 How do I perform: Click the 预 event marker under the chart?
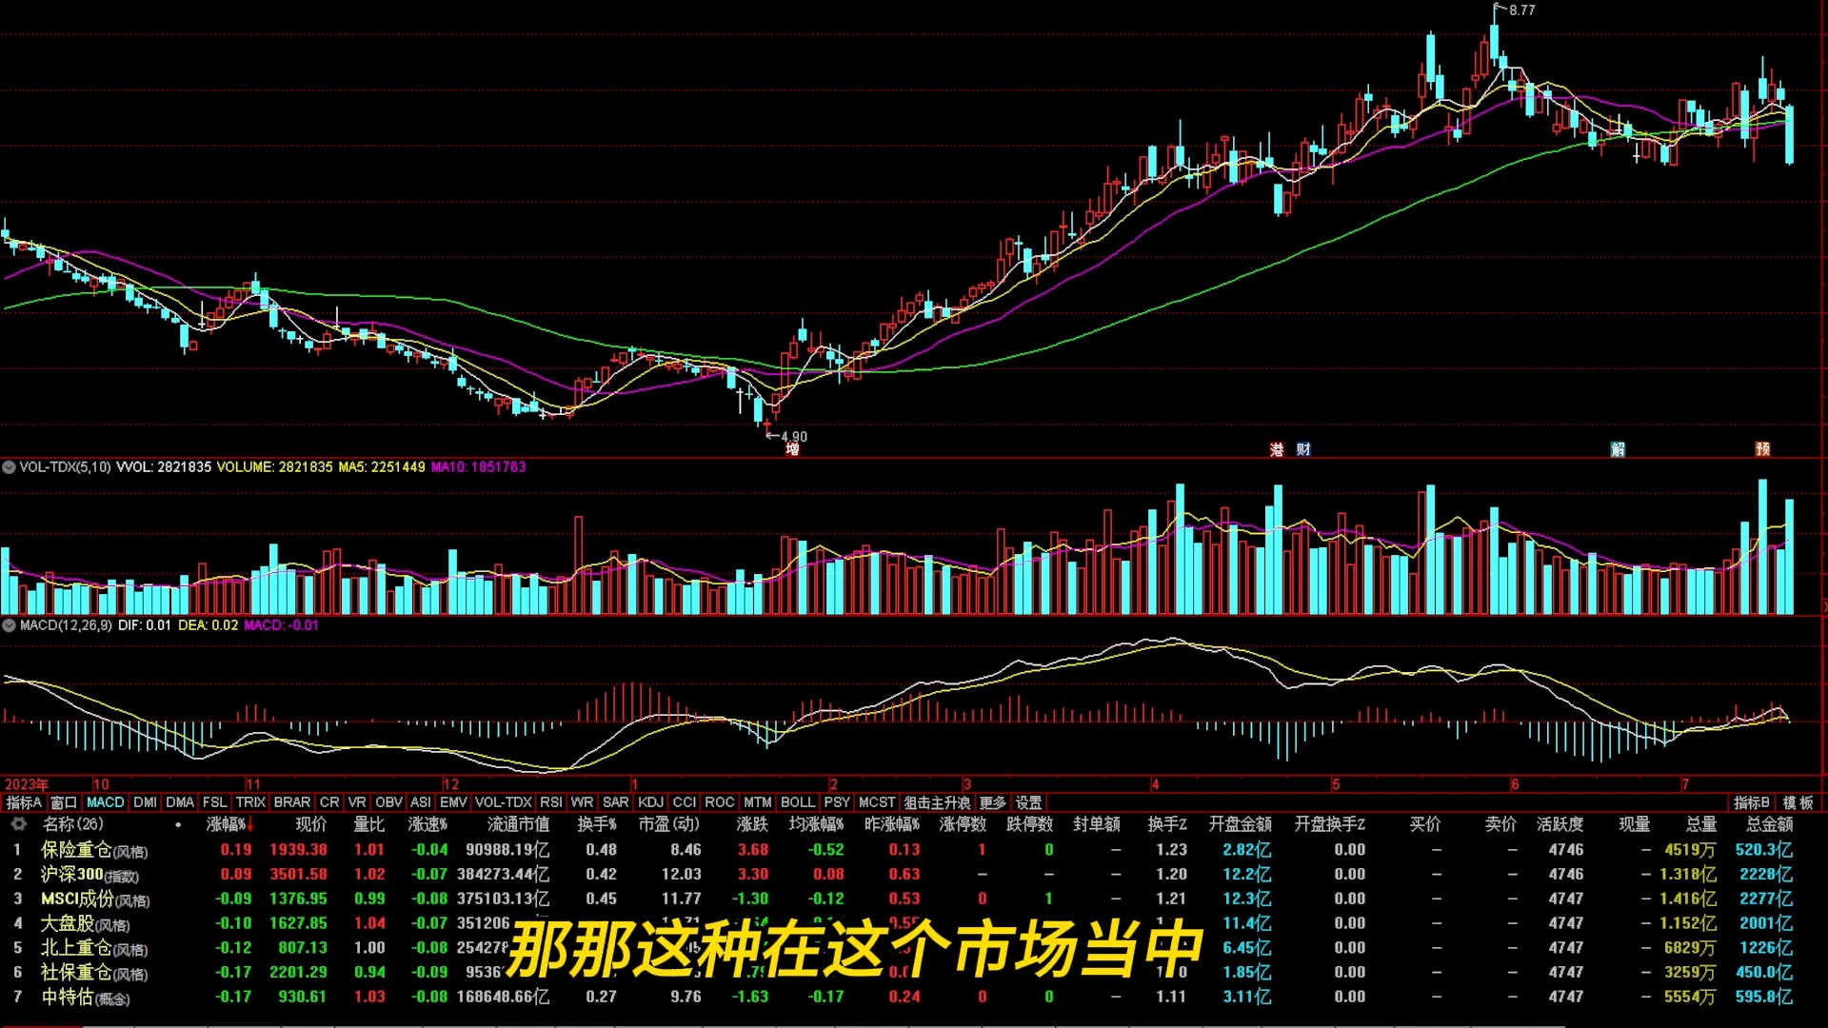click(1762, 449)
